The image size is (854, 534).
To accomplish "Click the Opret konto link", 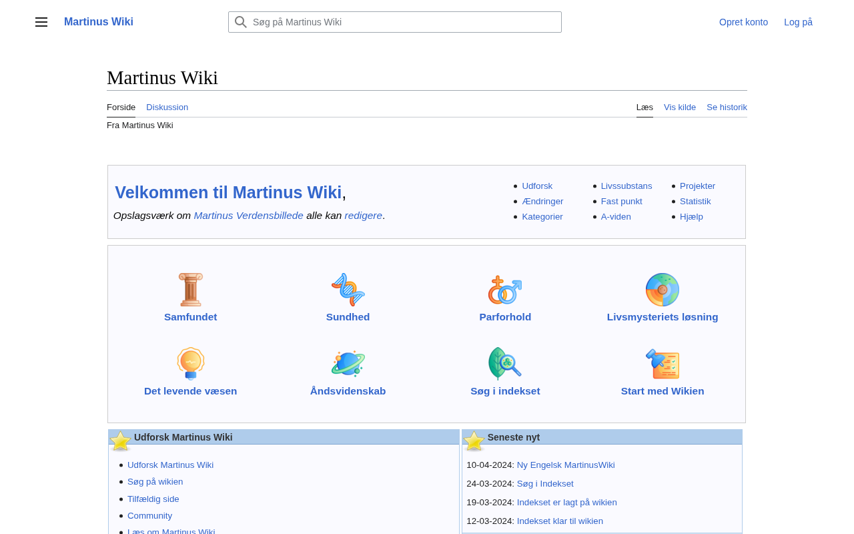I will coord(743,22).
